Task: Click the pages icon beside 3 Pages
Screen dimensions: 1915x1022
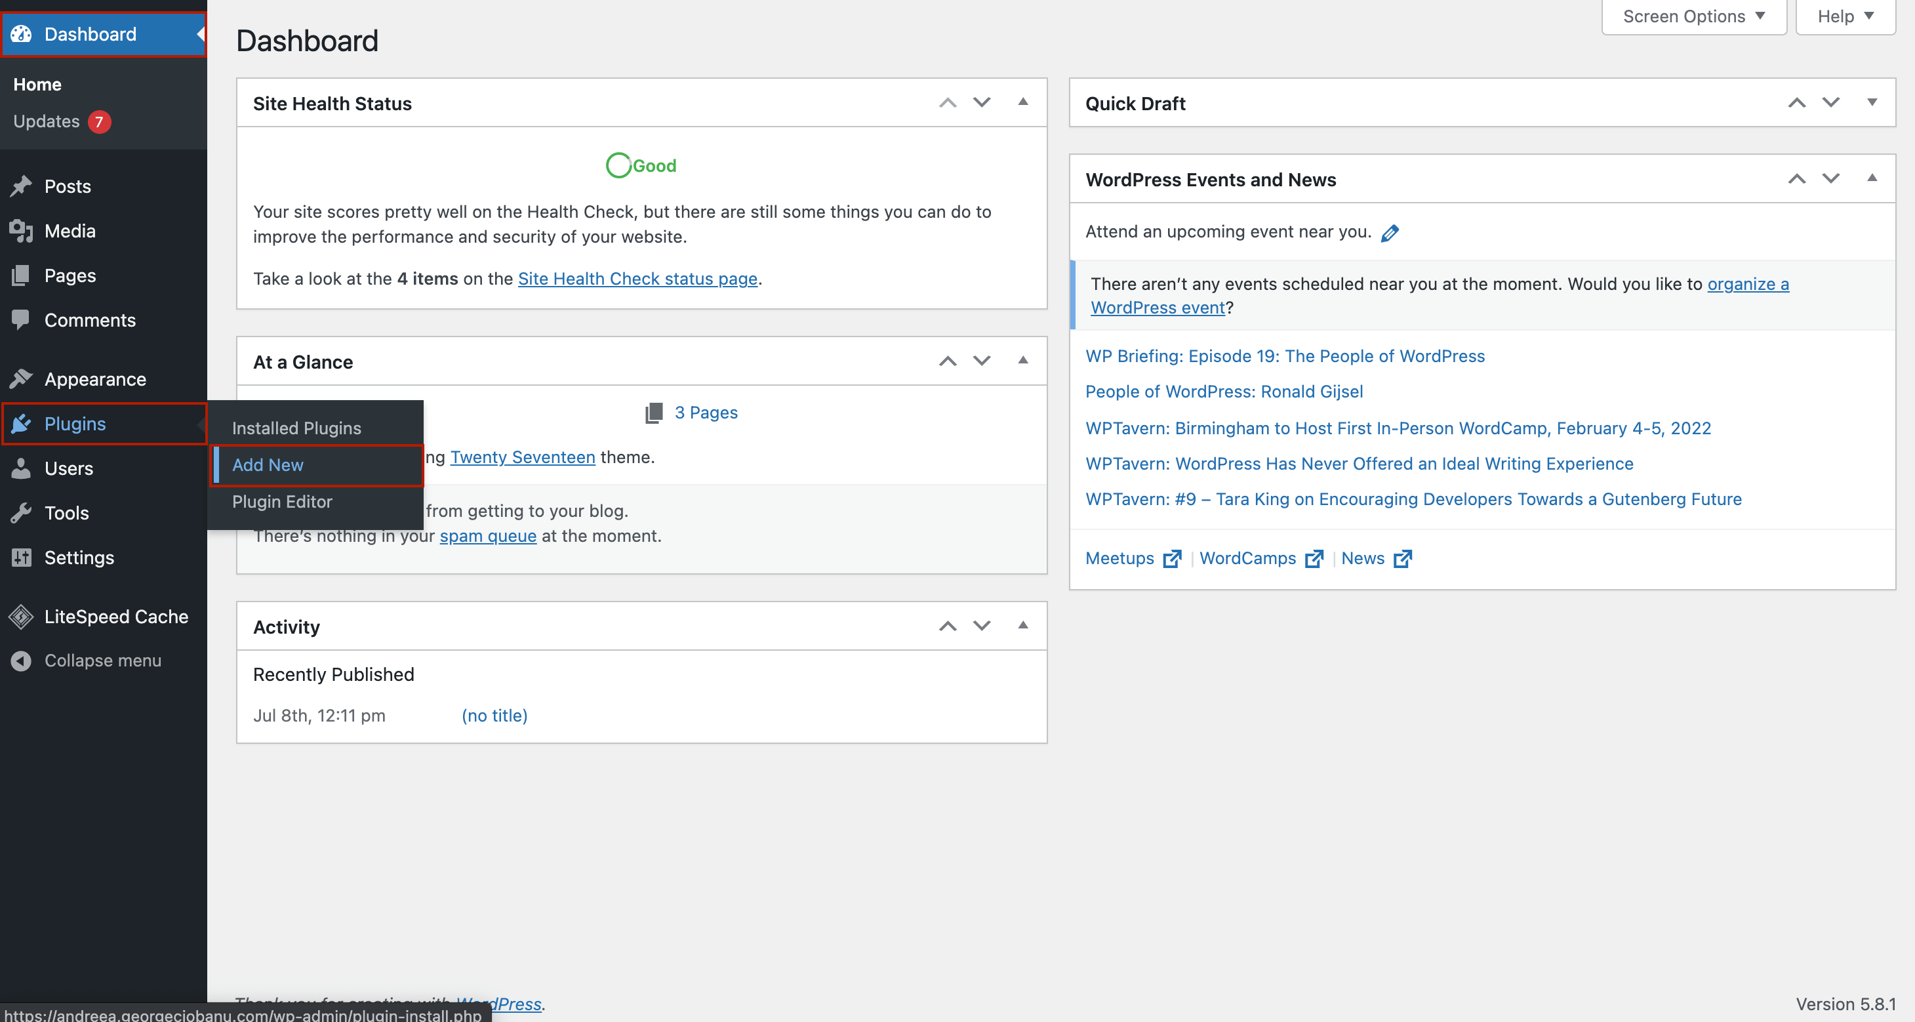Action: (653, 413)
